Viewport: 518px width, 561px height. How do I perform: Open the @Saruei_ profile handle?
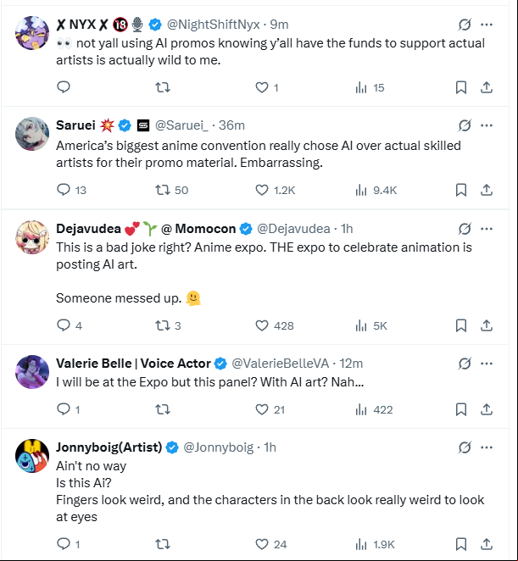point(181,125)
